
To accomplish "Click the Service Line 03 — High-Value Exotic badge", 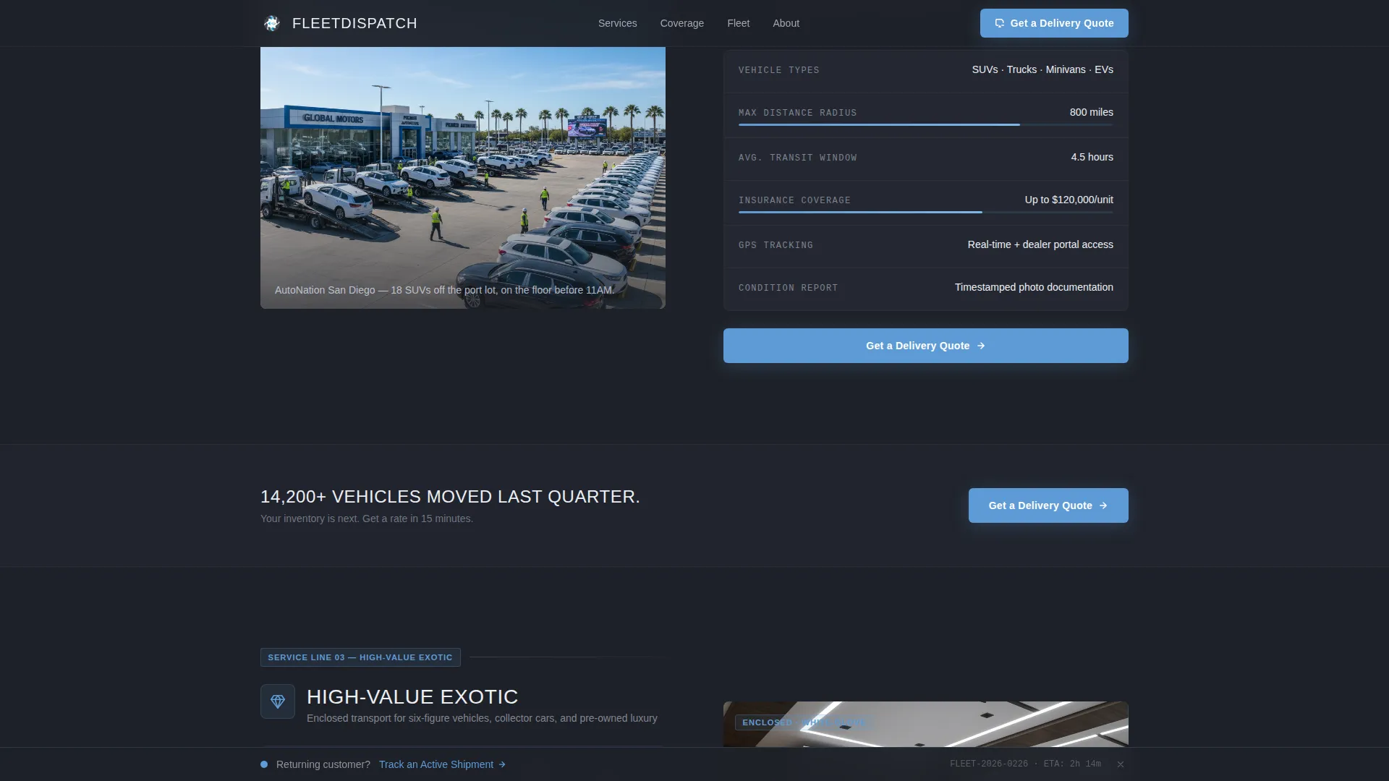I will pyautogui.click(x=360, y=657).
